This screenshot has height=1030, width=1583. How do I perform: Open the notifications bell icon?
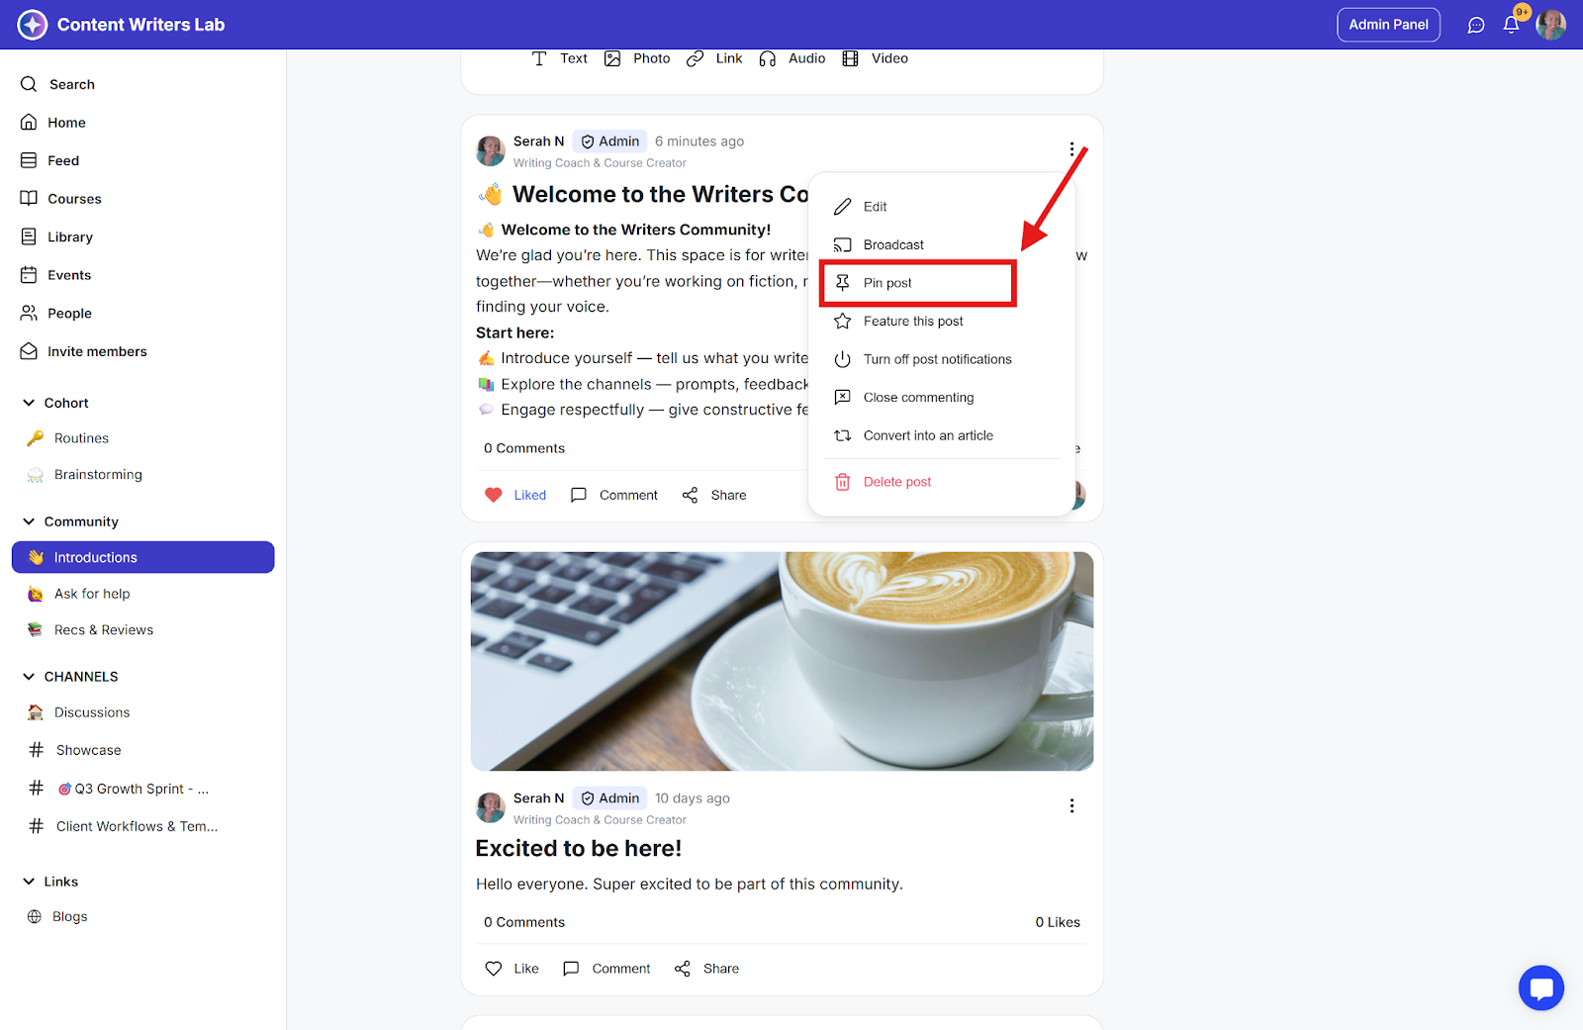(x=1511, y=25)
